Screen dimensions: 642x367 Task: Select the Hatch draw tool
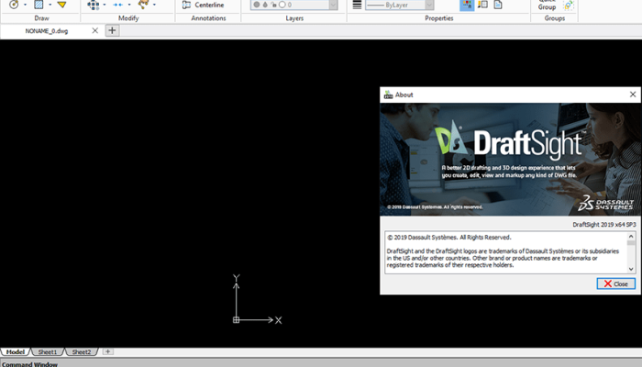point(39,5)
